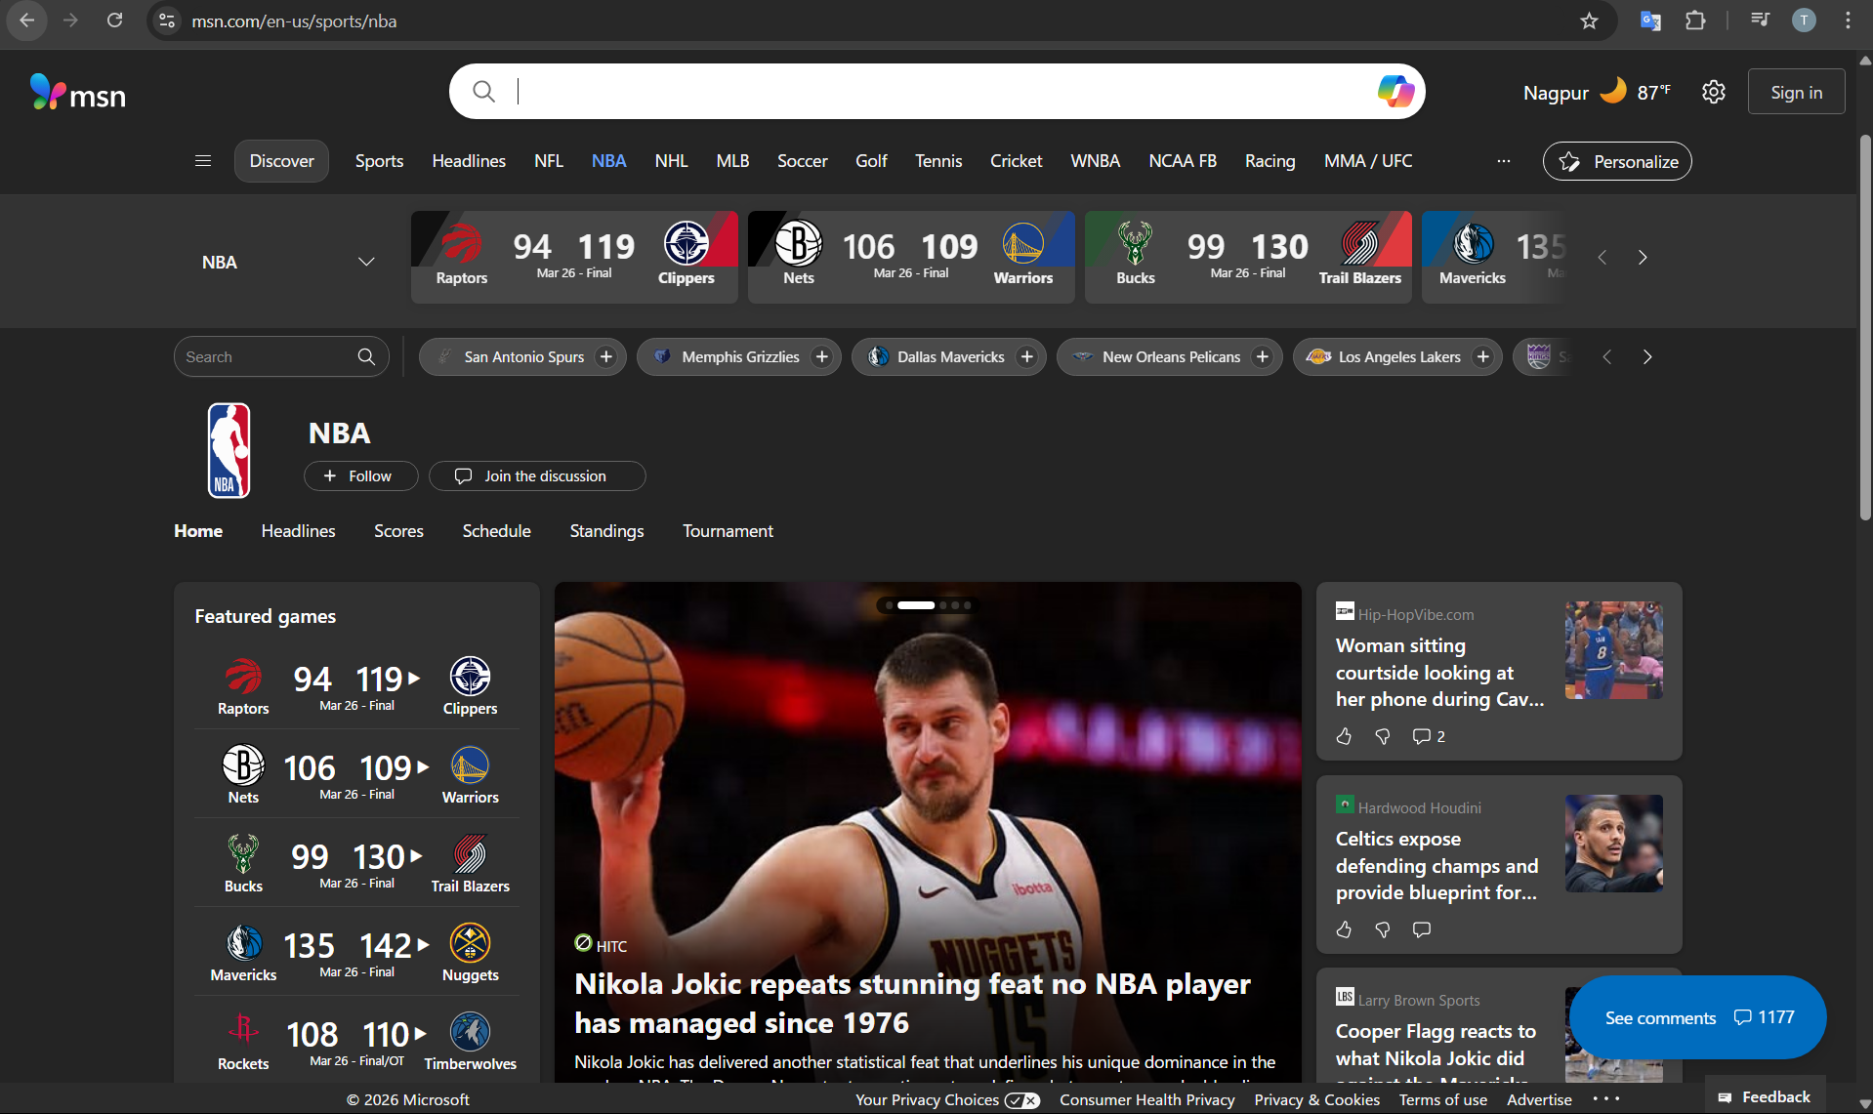Add Los Angeles Lakers to followed teams
1873x1114 pixels.
[1483, 357]
